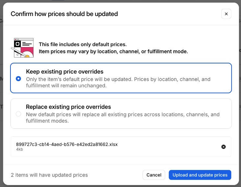This screenshot has height=187, width=241.
Task: Remove the uploaded xlsx file
Action: [x=223, y=147]
